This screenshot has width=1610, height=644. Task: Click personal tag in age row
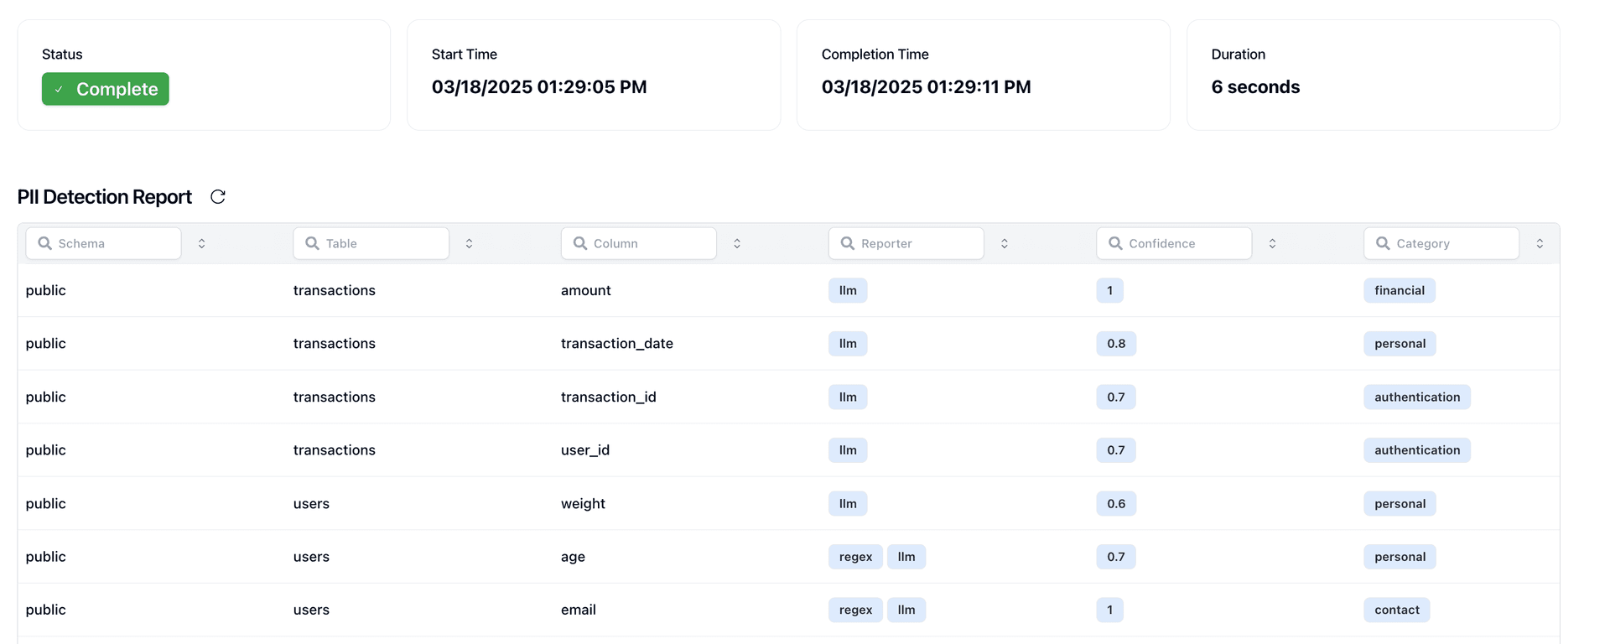[1400, 557]
